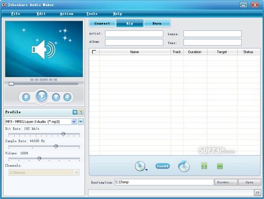Click the playback seek bar handle
The width and height of the screenshot is (264, 199).
[x=11, y=84]
